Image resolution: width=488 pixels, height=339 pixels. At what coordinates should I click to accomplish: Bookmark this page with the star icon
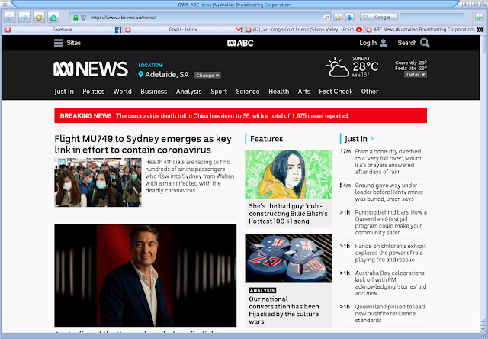tap(339, 17)
